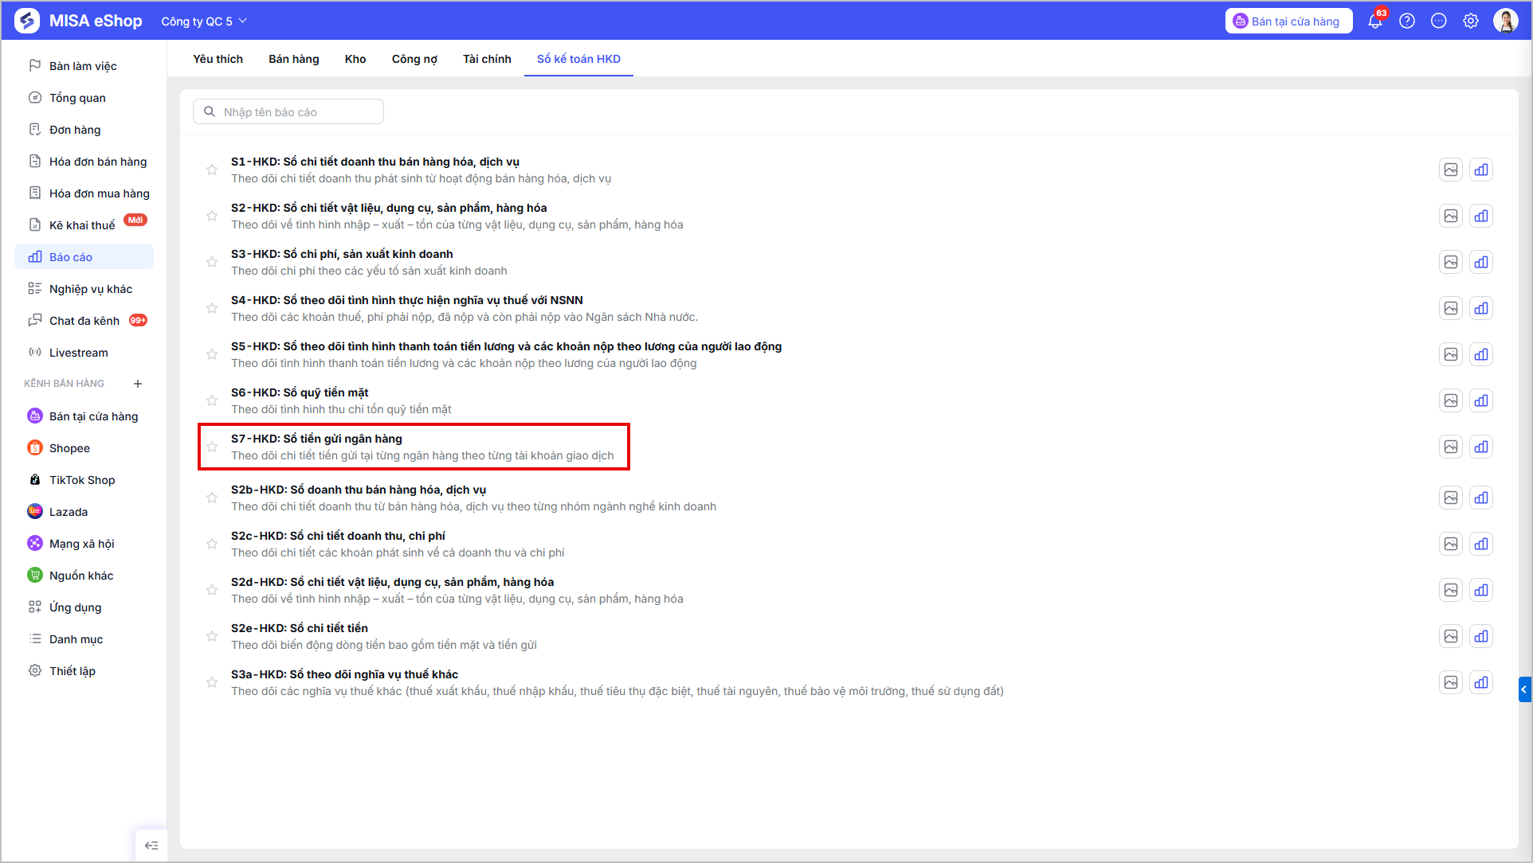
Task: Expand the Công ty QC 5 company dropdown
Action: (204, 21)
